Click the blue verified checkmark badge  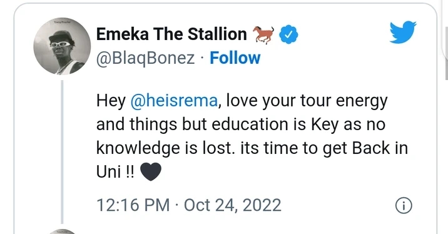click(x=288, y=34)
